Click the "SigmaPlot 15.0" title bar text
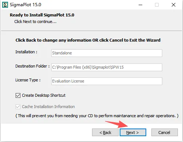This screenshot has width=183, height=142. [x=25, y=5]
